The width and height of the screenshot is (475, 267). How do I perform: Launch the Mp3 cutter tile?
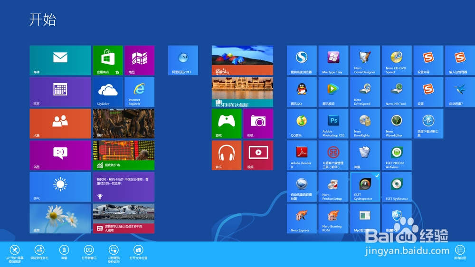pos(365,219)
